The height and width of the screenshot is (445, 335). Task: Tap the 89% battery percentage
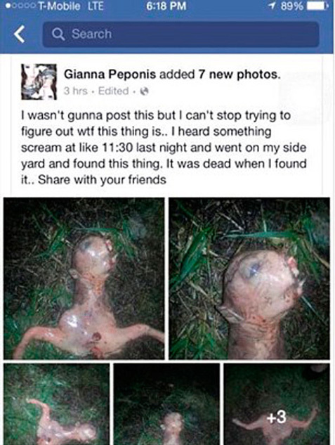point(292,6)
